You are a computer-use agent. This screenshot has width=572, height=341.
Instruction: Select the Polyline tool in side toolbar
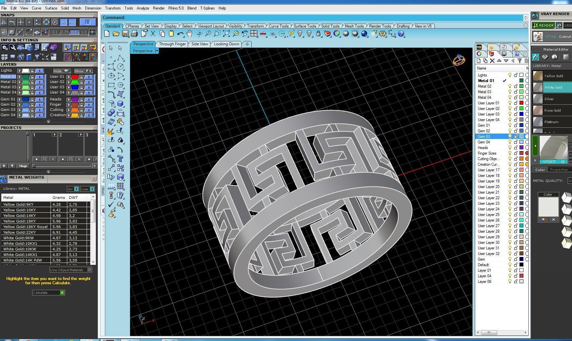(x=120, y=58)
